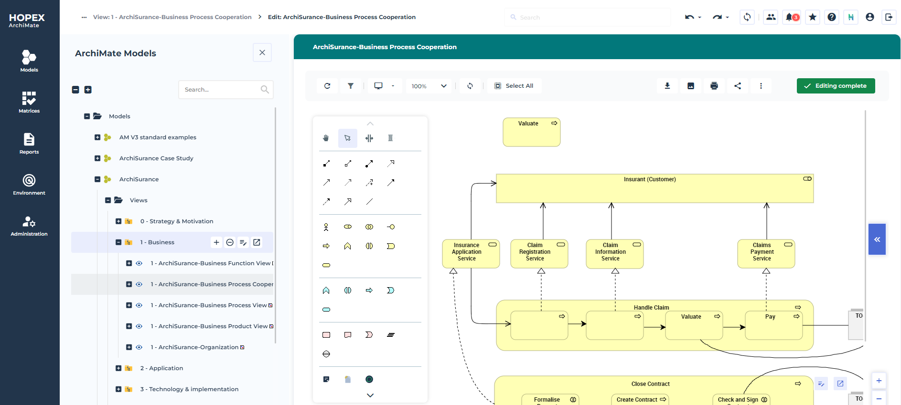Expand the 2 - Application folder
Viewport: 901px width, 405px height.
click(x=118, y=368)
